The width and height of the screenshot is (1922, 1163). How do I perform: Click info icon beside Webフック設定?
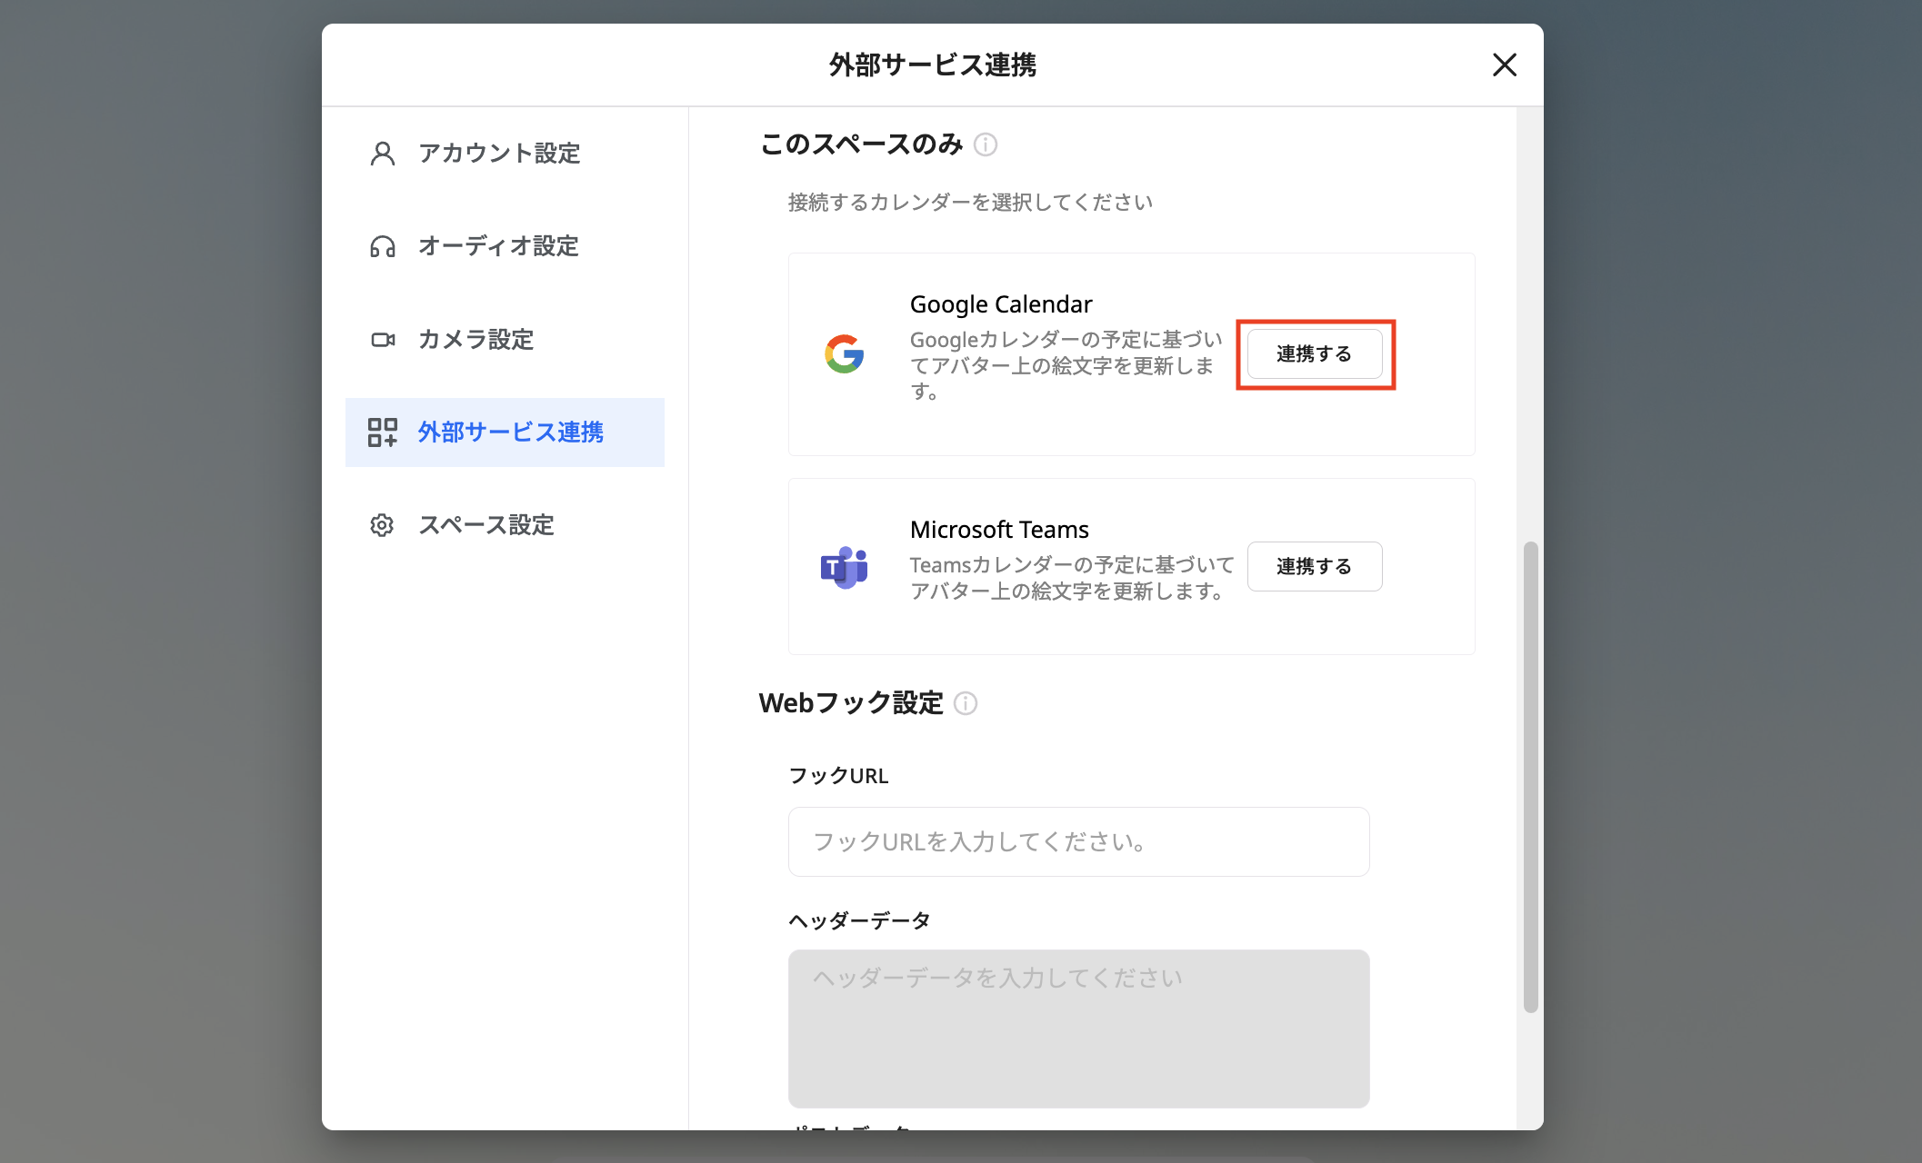pos(966,703)
